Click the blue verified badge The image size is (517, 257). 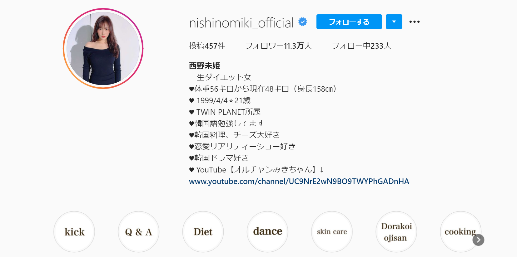coord(302,22)
